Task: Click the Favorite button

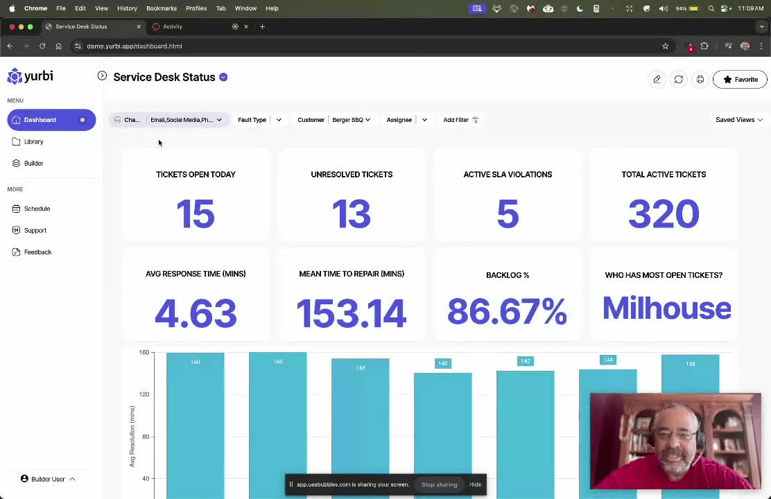Action: tap(740, 79)
